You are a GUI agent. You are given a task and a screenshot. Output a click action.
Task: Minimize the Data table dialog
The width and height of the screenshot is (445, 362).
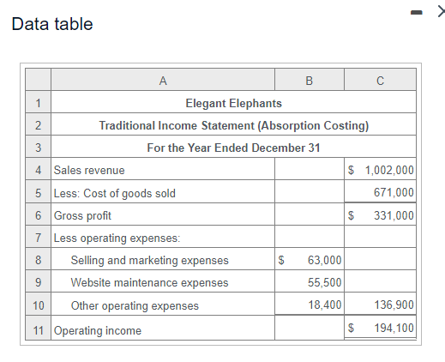pyautogui.click(x=417, y=12)
